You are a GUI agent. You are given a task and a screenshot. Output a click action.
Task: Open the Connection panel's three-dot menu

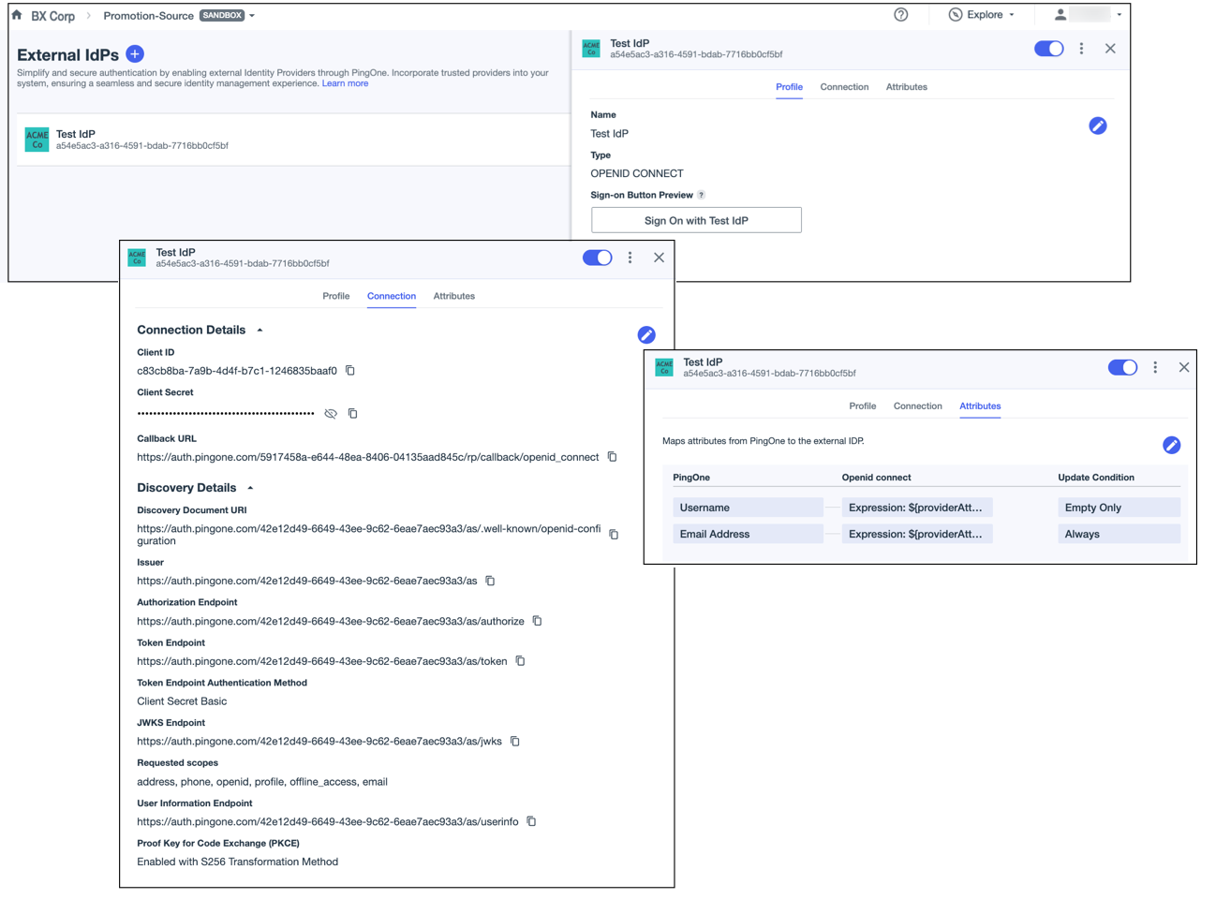(630, 258)
